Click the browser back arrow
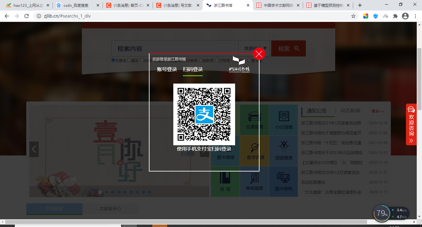The height and width of the screenshot is (227, 422). [7, 16]
